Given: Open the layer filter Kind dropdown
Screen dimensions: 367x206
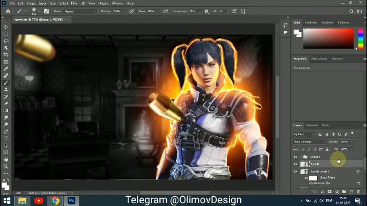Looking at the screenshot, I should pos(304,134).
